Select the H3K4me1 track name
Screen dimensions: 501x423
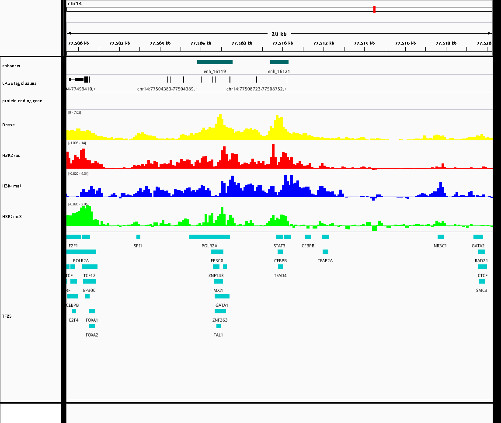[x=11, y=186]
